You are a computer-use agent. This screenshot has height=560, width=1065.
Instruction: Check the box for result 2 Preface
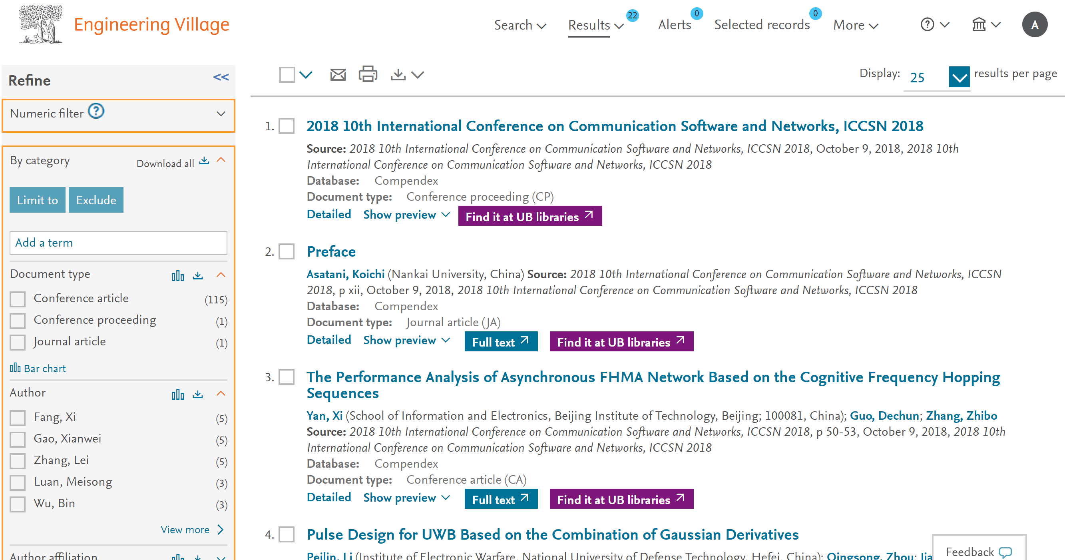[x=287, y=251]
